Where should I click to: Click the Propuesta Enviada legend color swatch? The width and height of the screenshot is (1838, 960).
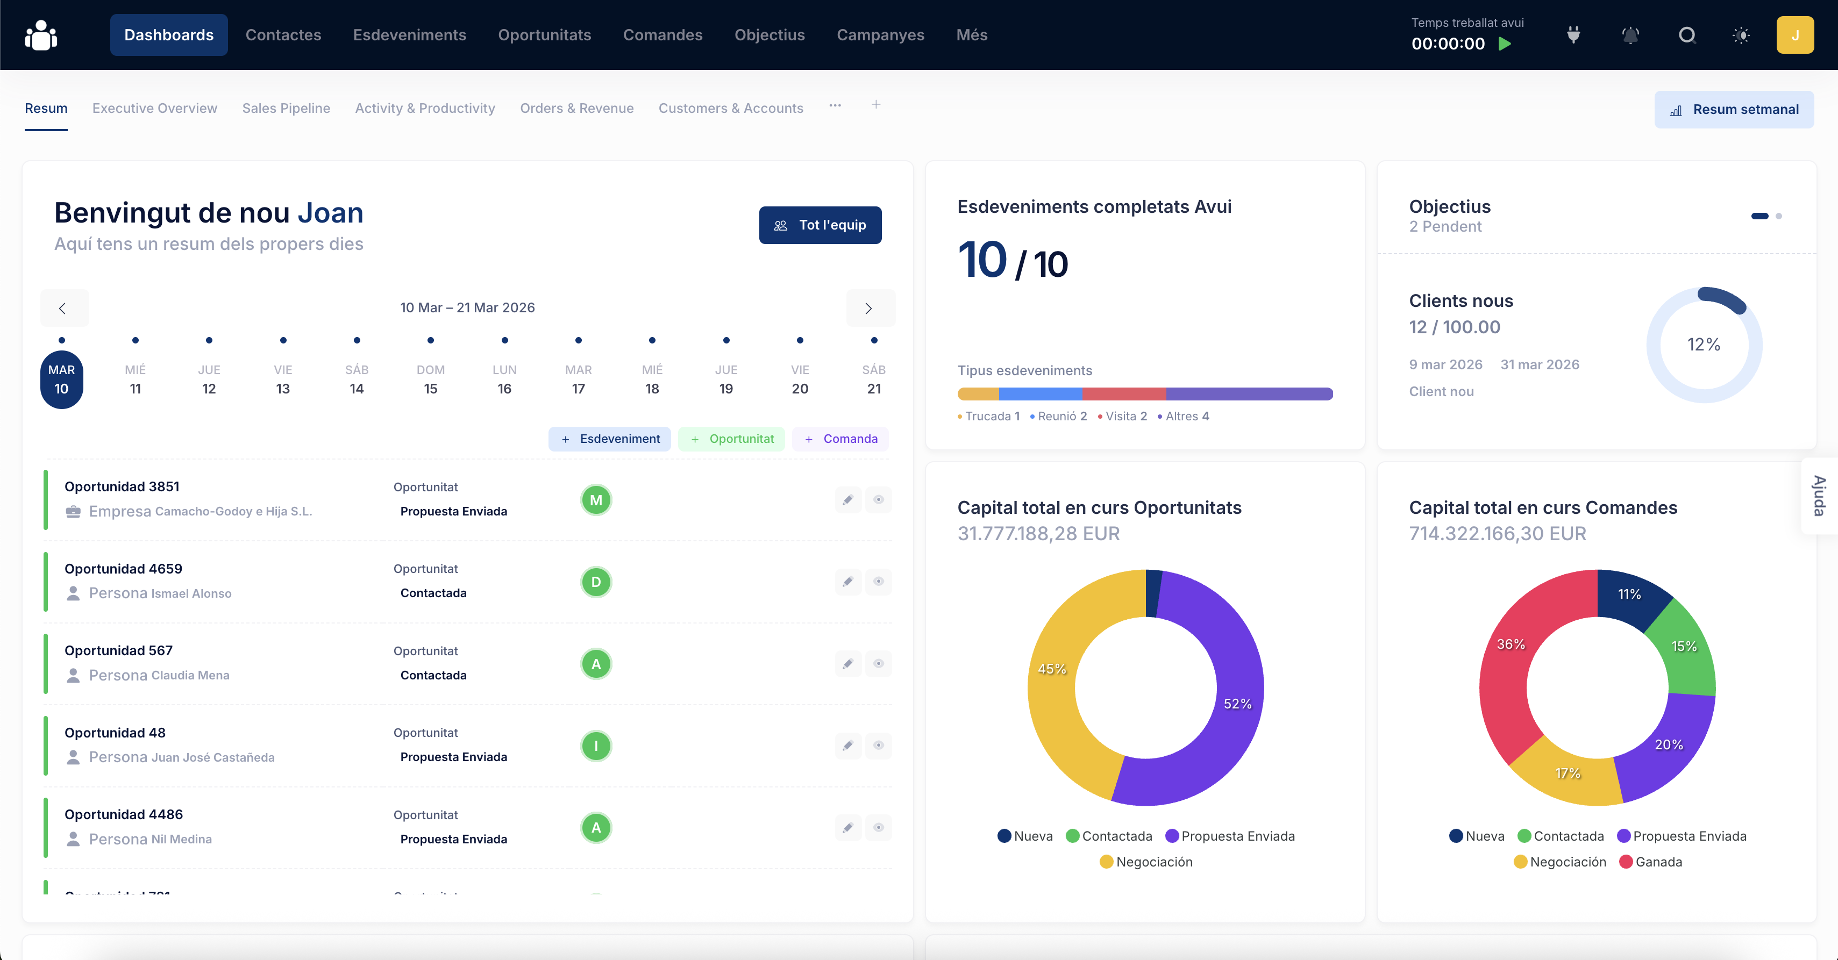coord(1172,836)
